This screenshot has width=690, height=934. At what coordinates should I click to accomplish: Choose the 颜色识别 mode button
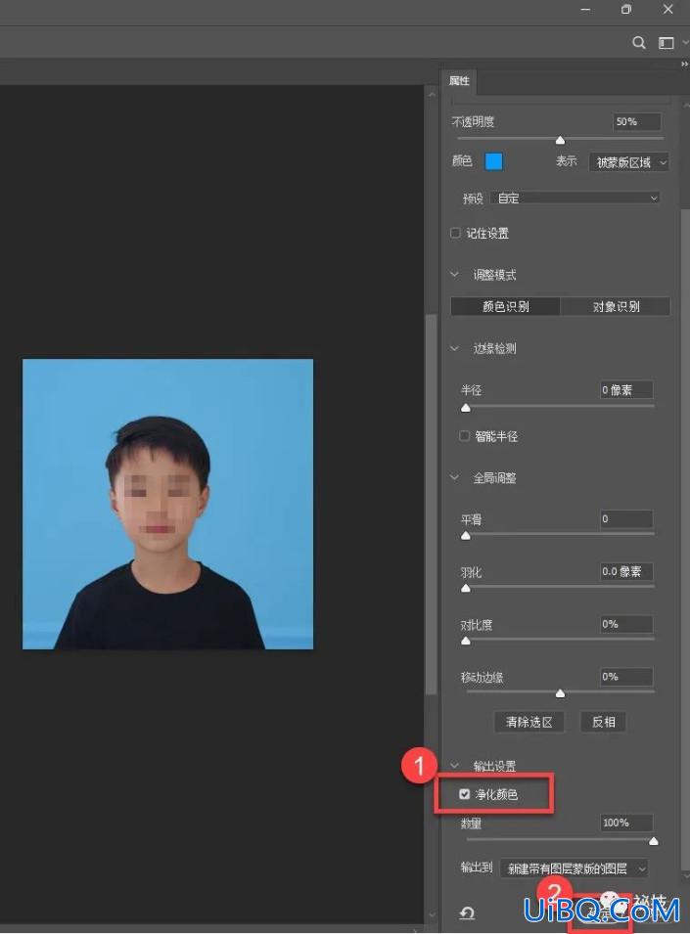coord(505,306)
